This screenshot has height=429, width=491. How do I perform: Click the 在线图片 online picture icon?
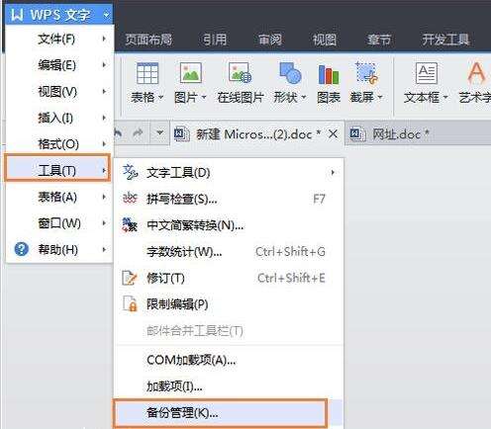click(241, 73)
